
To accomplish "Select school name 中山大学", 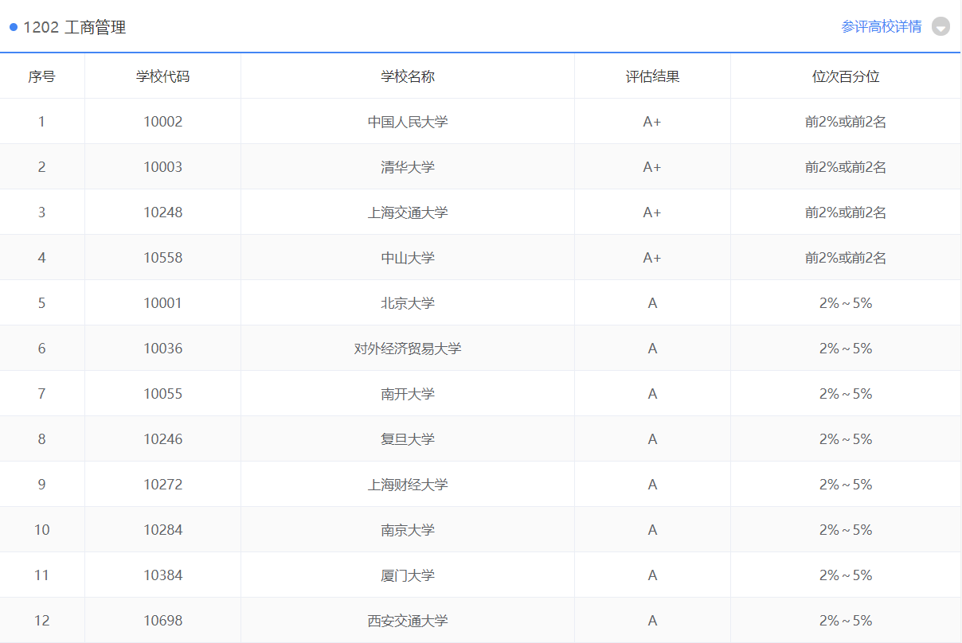I will (408, 258).
